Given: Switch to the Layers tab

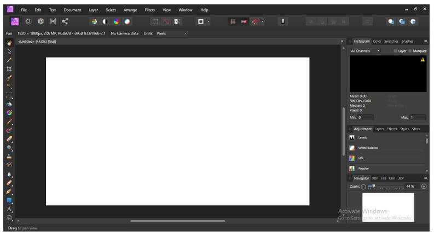Looking at the screenshot, I should pos(379,129).
